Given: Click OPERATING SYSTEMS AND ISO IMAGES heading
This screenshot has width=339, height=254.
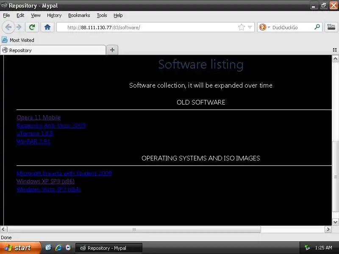Looking at the screenshot, I should tap(201, 158).
